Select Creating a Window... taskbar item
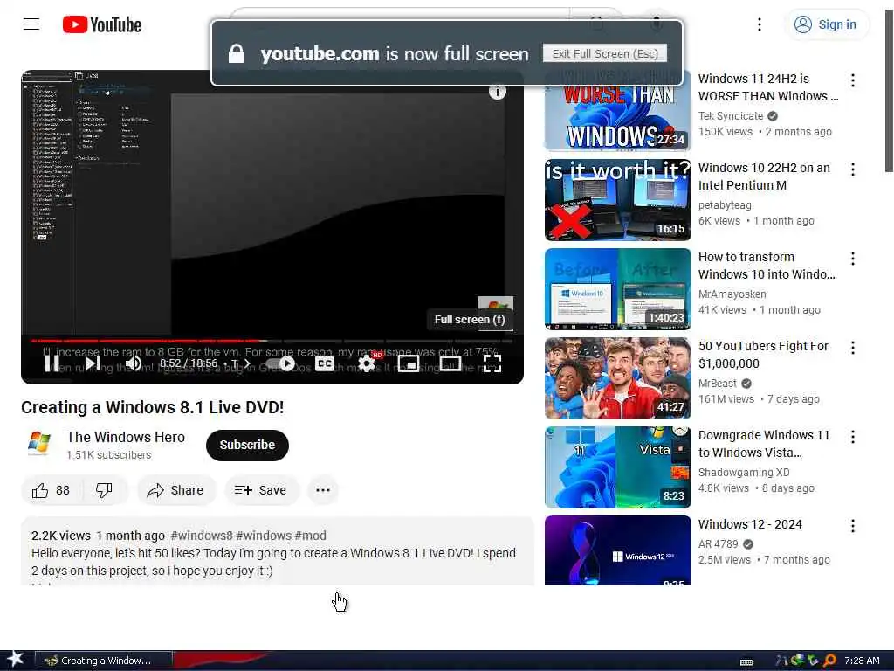The height and width of the screenshot is (671, 894). coord(104,661)
